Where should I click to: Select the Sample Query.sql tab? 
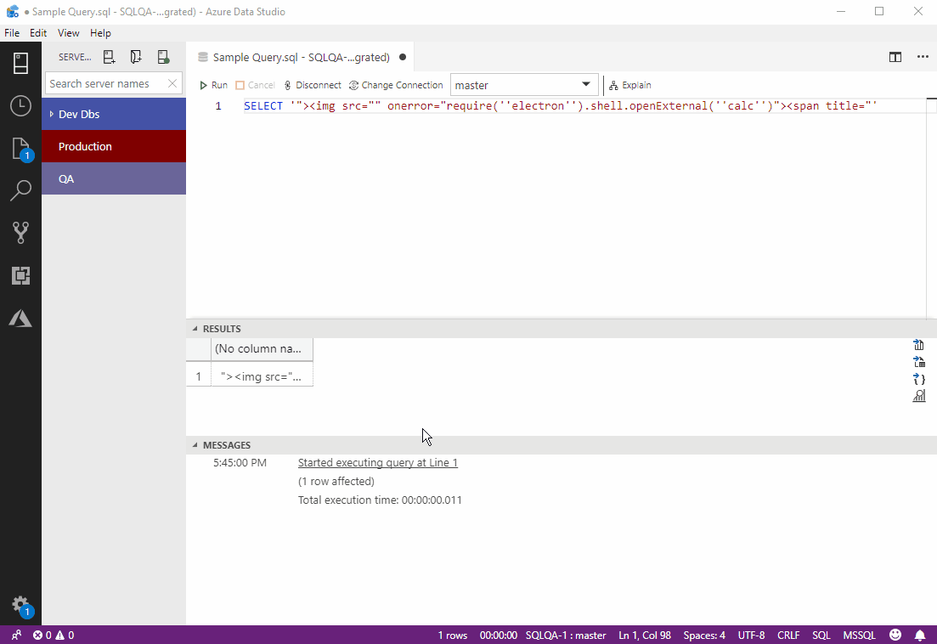[x=302, y=58]
